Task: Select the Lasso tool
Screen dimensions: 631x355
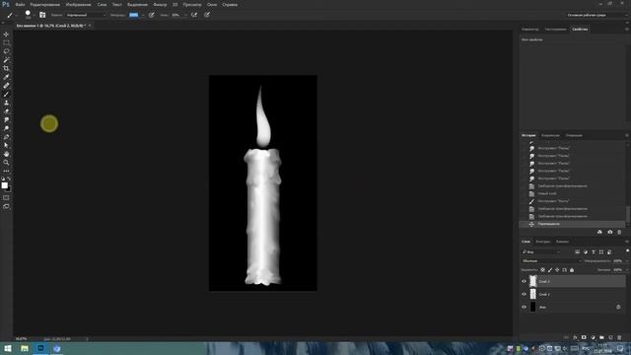Action: coord(6,51)
